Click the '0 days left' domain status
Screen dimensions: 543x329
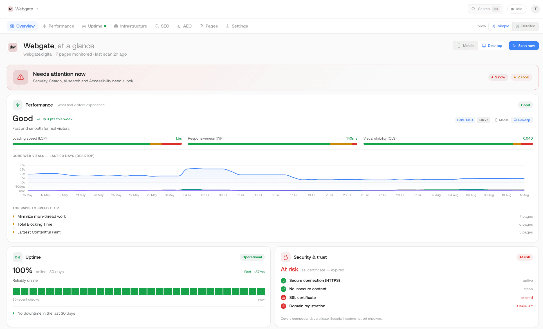[524, 306]
